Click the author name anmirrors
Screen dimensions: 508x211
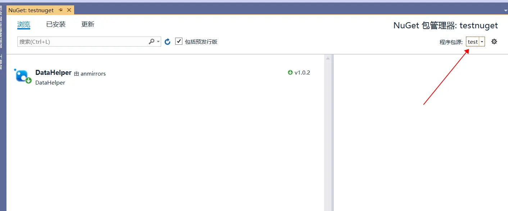tap(93, 73)
